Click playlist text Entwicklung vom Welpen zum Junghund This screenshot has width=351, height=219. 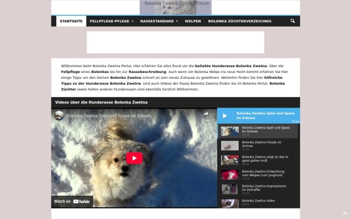pos(263,173)
